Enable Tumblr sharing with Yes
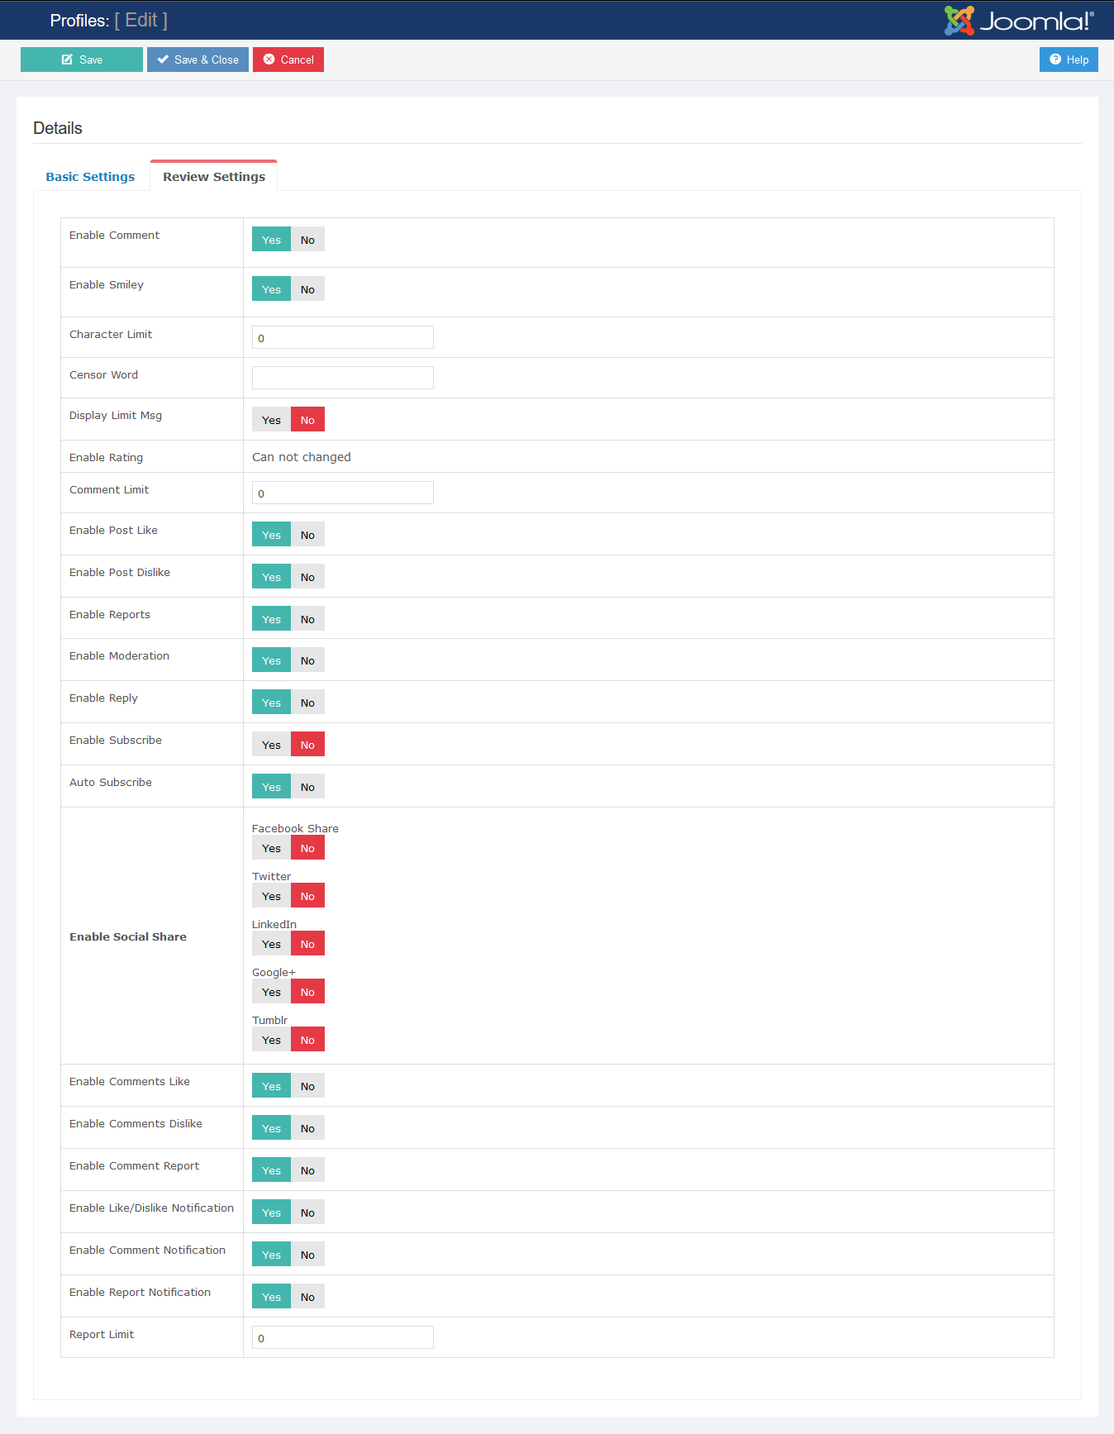Screen dimensions: 1114x1434 click(x=271, y=1040)
